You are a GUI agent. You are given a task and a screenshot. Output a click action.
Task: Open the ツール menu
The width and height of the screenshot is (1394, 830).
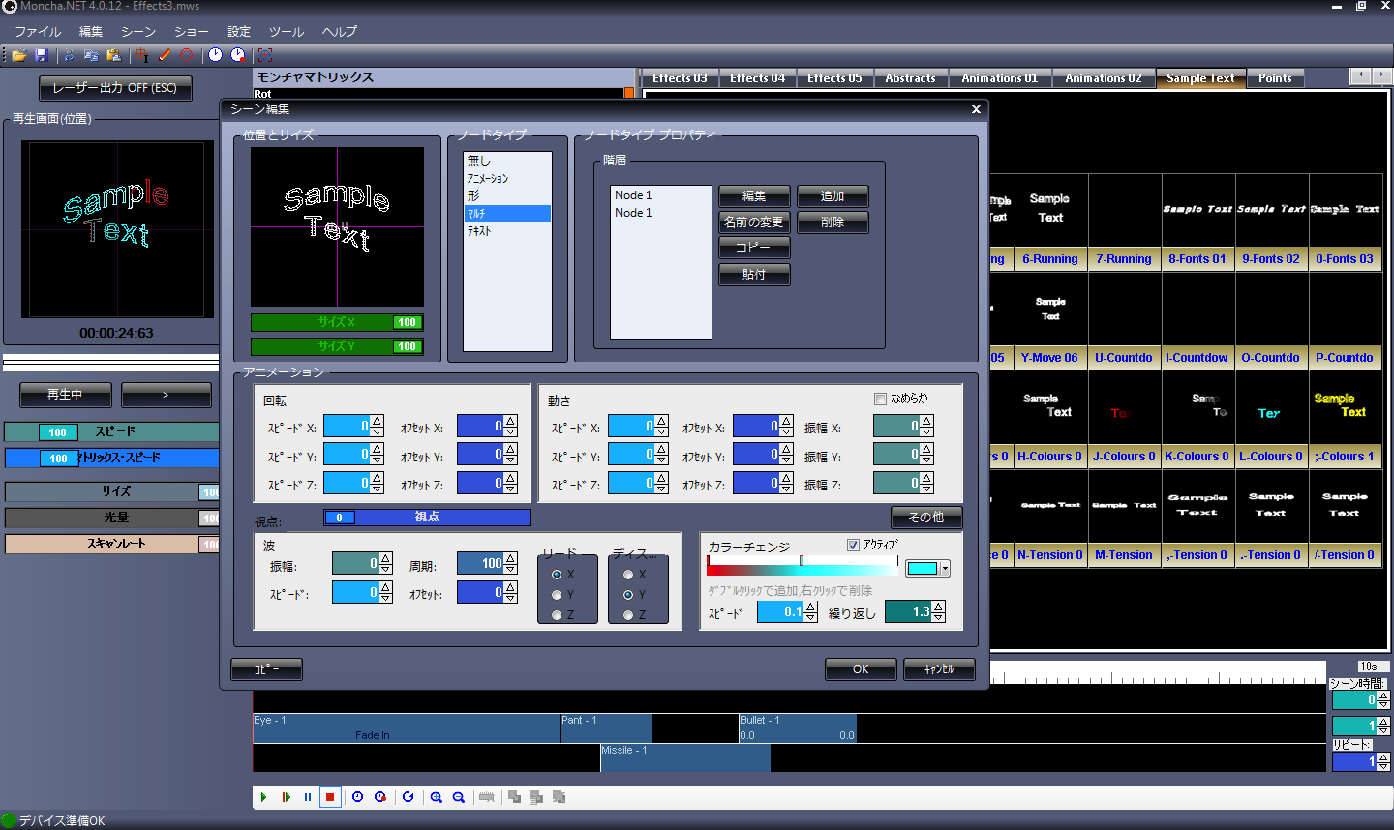(x=286, y=32)
